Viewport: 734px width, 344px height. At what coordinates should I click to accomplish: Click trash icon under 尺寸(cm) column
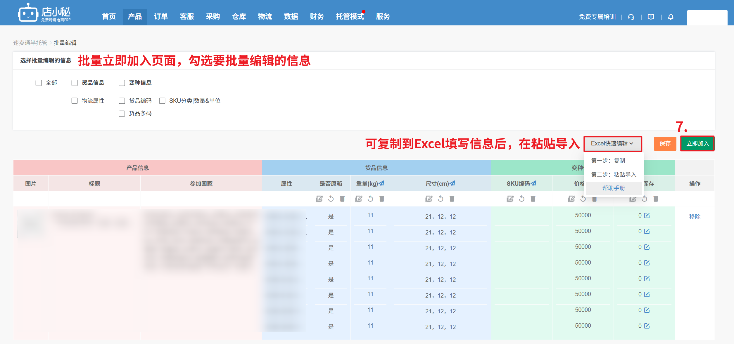(452, 199)
